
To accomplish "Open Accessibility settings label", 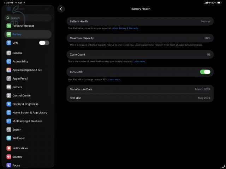I will point(20,62).
